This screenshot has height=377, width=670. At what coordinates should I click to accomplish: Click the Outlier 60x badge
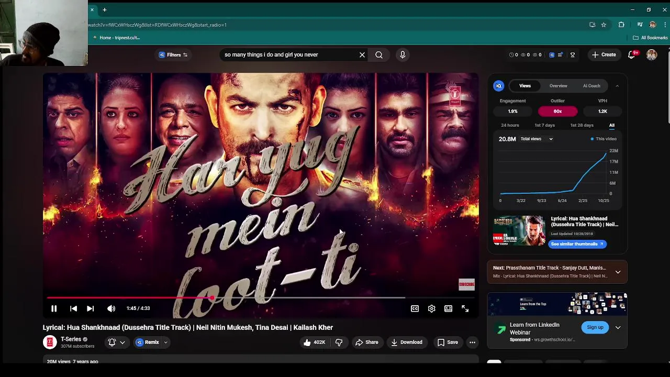pos(557,111)
